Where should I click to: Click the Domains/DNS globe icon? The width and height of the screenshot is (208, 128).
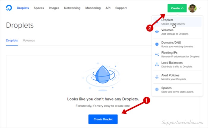click(157, 44)
